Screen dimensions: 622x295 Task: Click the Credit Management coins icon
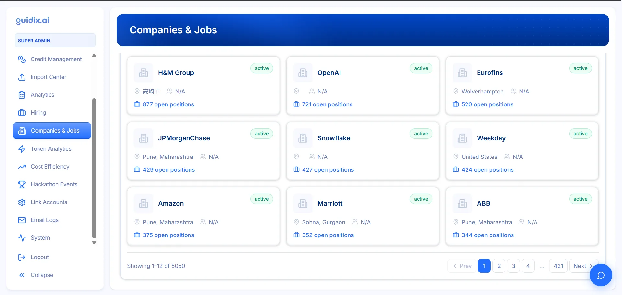click(22, 59)
